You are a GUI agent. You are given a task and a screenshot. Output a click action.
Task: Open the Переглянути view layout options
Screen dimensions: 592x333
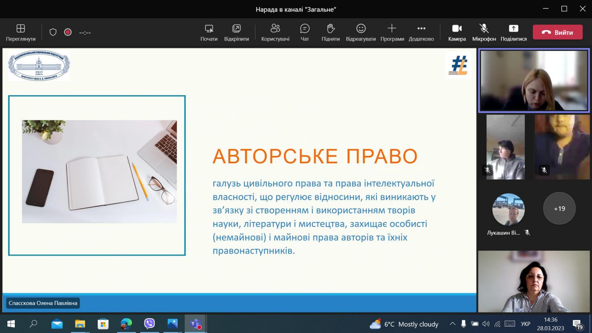(x=21, y=33)
